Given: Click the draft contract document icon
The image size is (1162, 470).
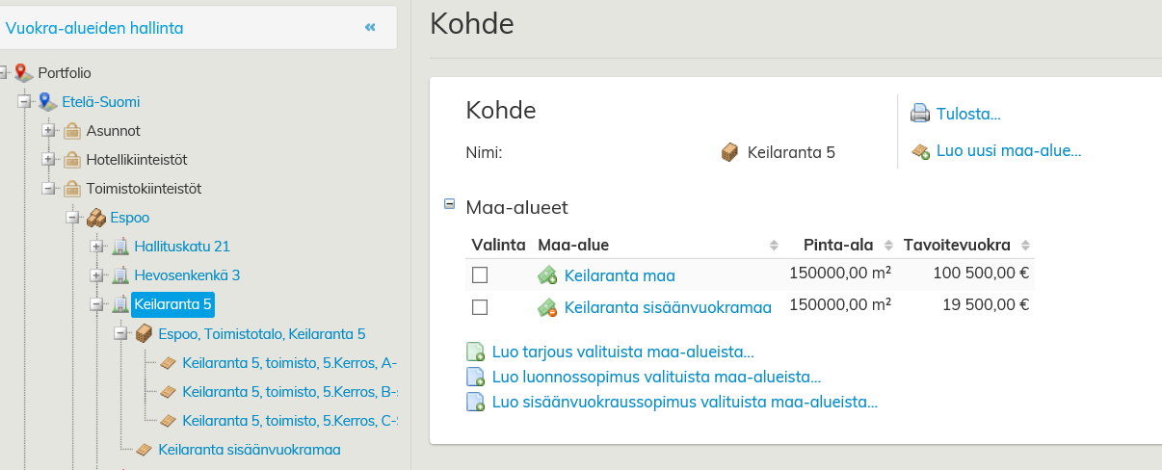Looking at the screenshot, I should coord(475,377).
